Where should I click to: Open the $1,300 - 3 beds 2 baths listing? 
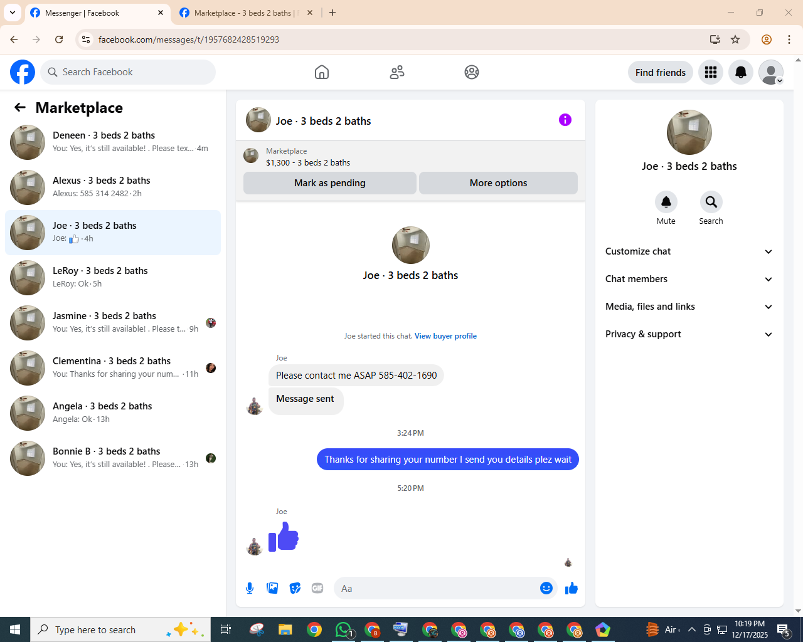coord(308,162)
